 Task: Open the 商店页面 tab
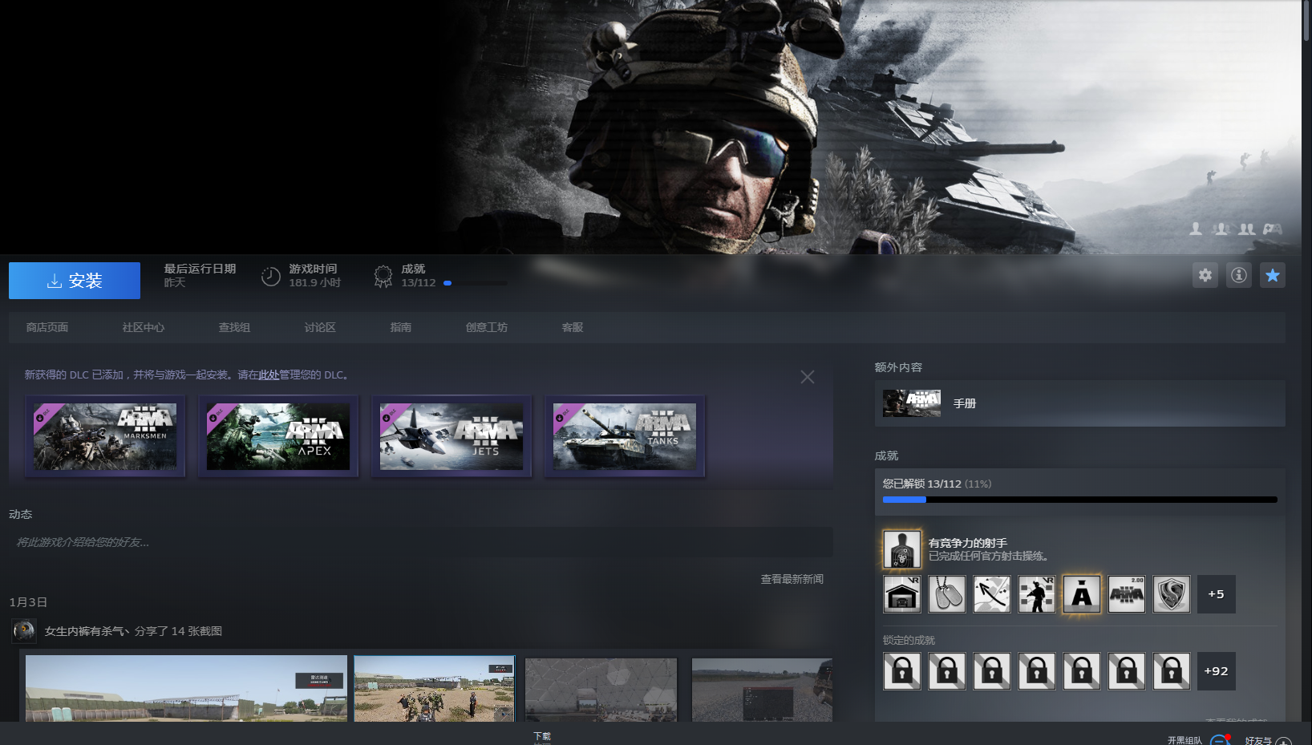(x=47, y=327)
